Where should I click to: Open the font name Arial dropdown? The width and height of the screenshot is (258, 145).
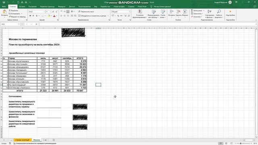pyautogui.click(x=44, y=12)
